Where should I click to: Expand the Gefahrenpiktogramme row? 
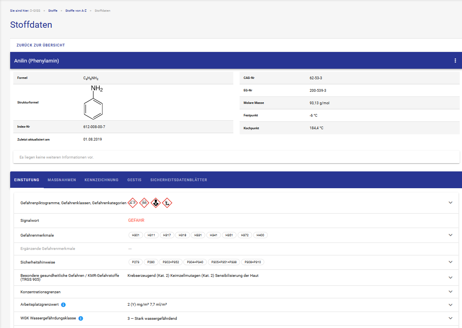(x=451, y=203)
